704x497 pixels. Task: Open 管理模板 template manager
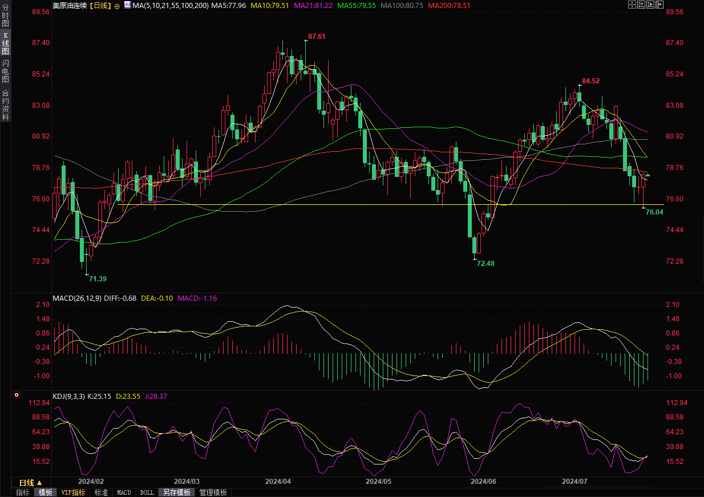click(x=213, y=492)
